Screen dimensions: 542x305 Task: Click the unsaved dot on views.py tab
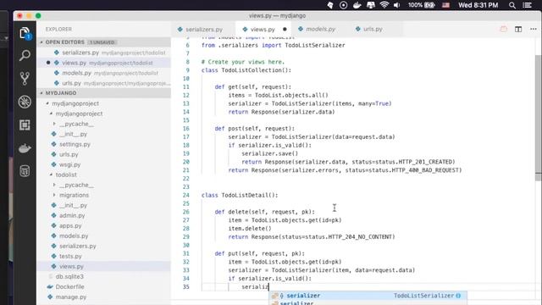pyautogui.click(x=285, y=30)
